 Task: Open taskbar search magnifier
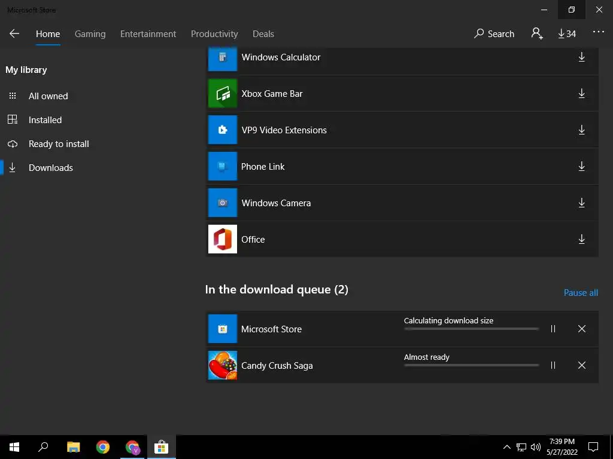(x=43, y=447)
